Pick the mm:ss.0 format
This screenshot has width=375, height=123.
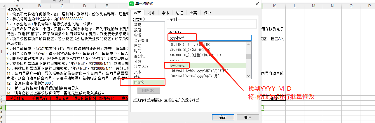click(207, 60)
